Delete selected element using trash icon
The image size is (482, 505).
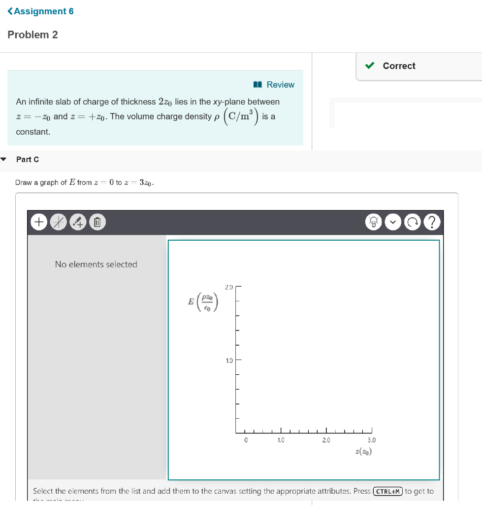point(97,222)
